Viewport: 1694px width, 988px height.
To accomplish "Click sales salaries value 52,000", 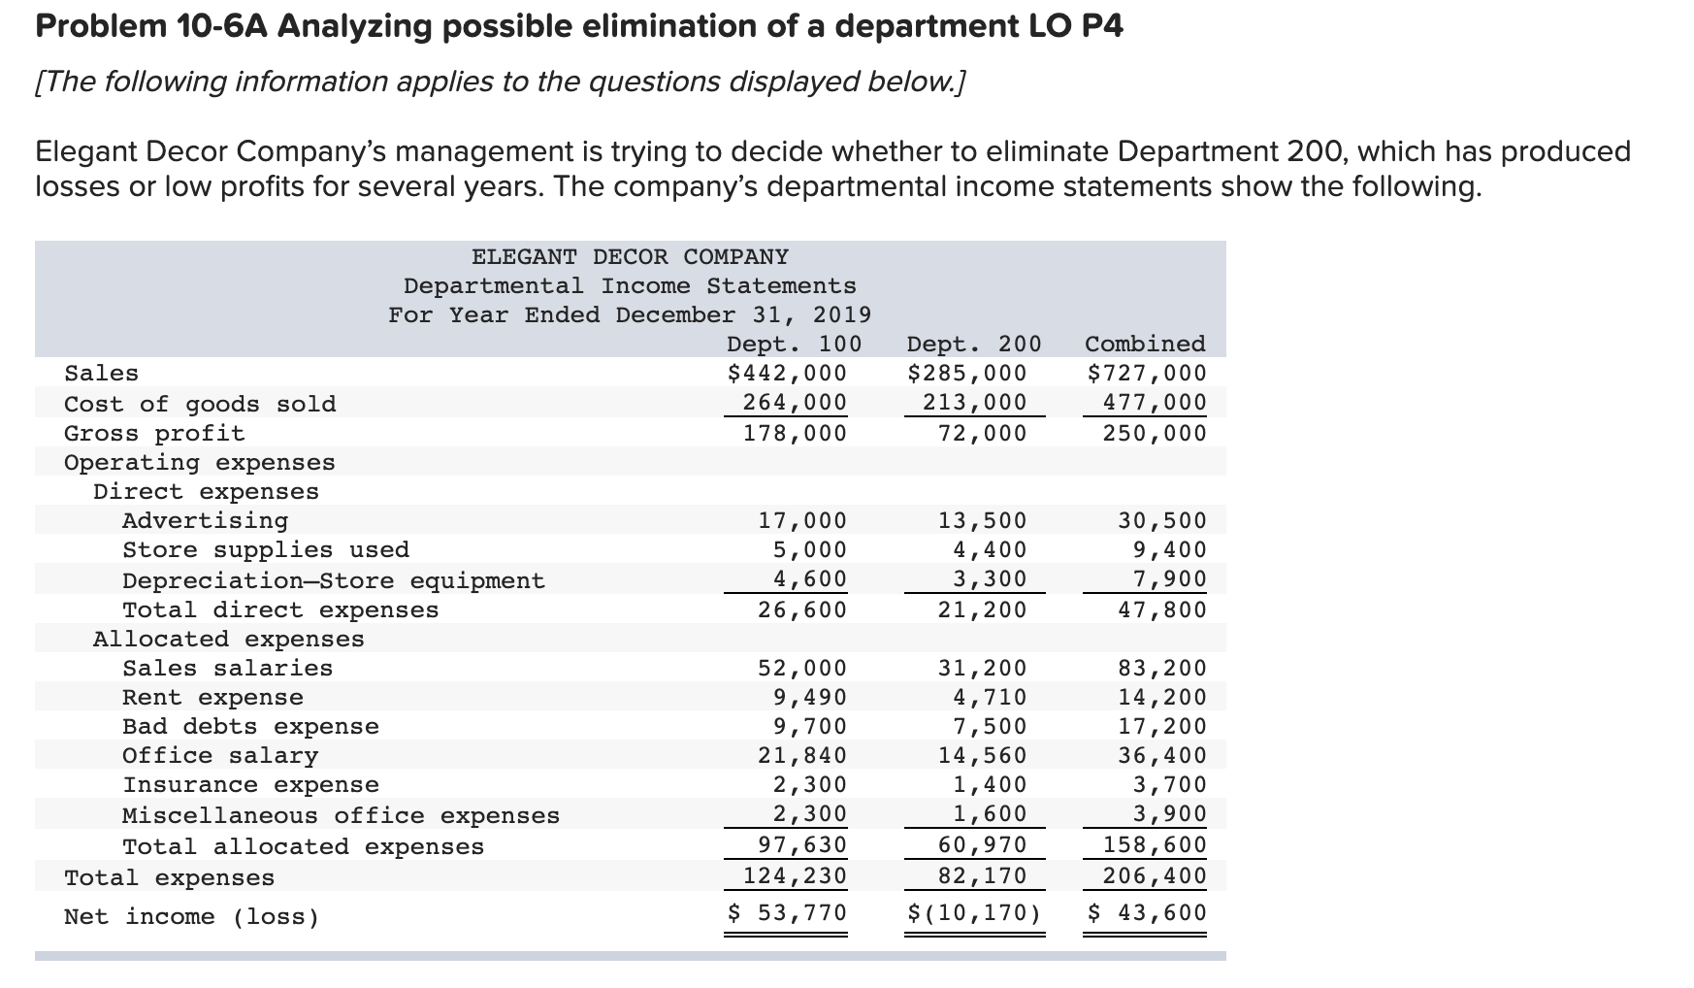I will coord(801,669).
